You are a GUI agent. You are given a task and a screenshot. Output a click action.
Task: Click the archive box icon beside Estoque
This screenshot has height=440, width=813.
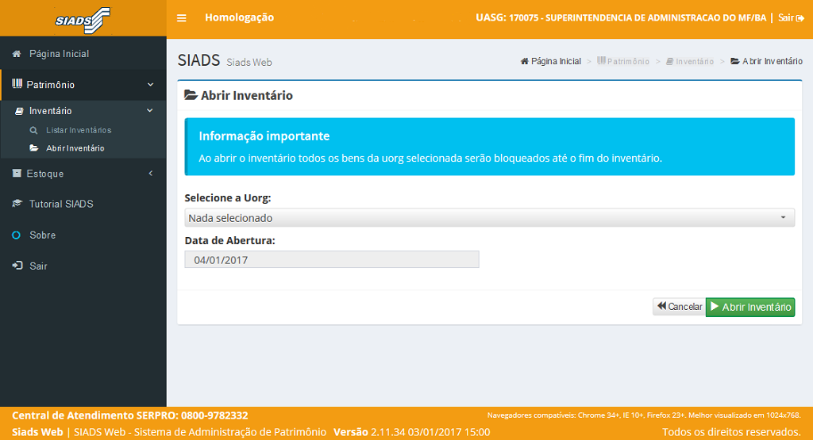(17, 173)
